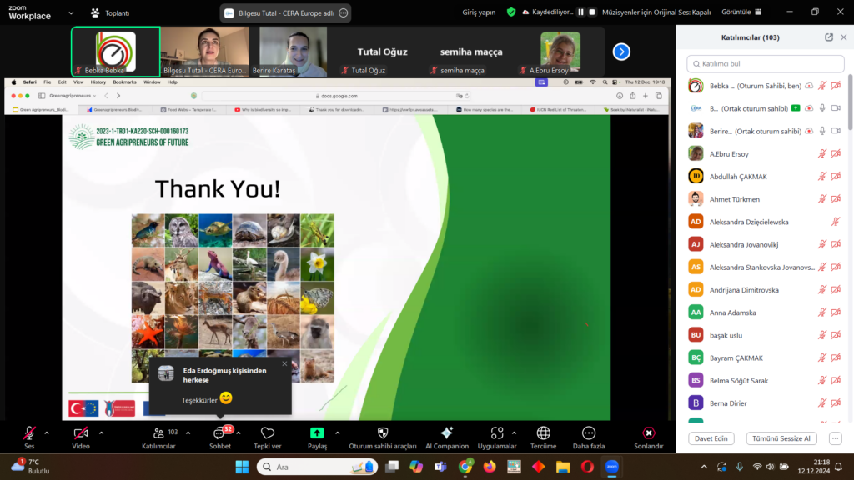This screenshot has width=854, height=480.
Task: Click the Tümünü Sessize Al button
Action: pyautogui.click(x=781, y=438)
